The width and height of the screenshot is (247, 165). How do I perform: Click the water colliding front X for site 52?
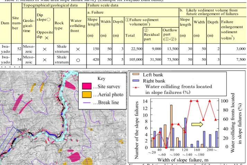[x=78, y=49]
